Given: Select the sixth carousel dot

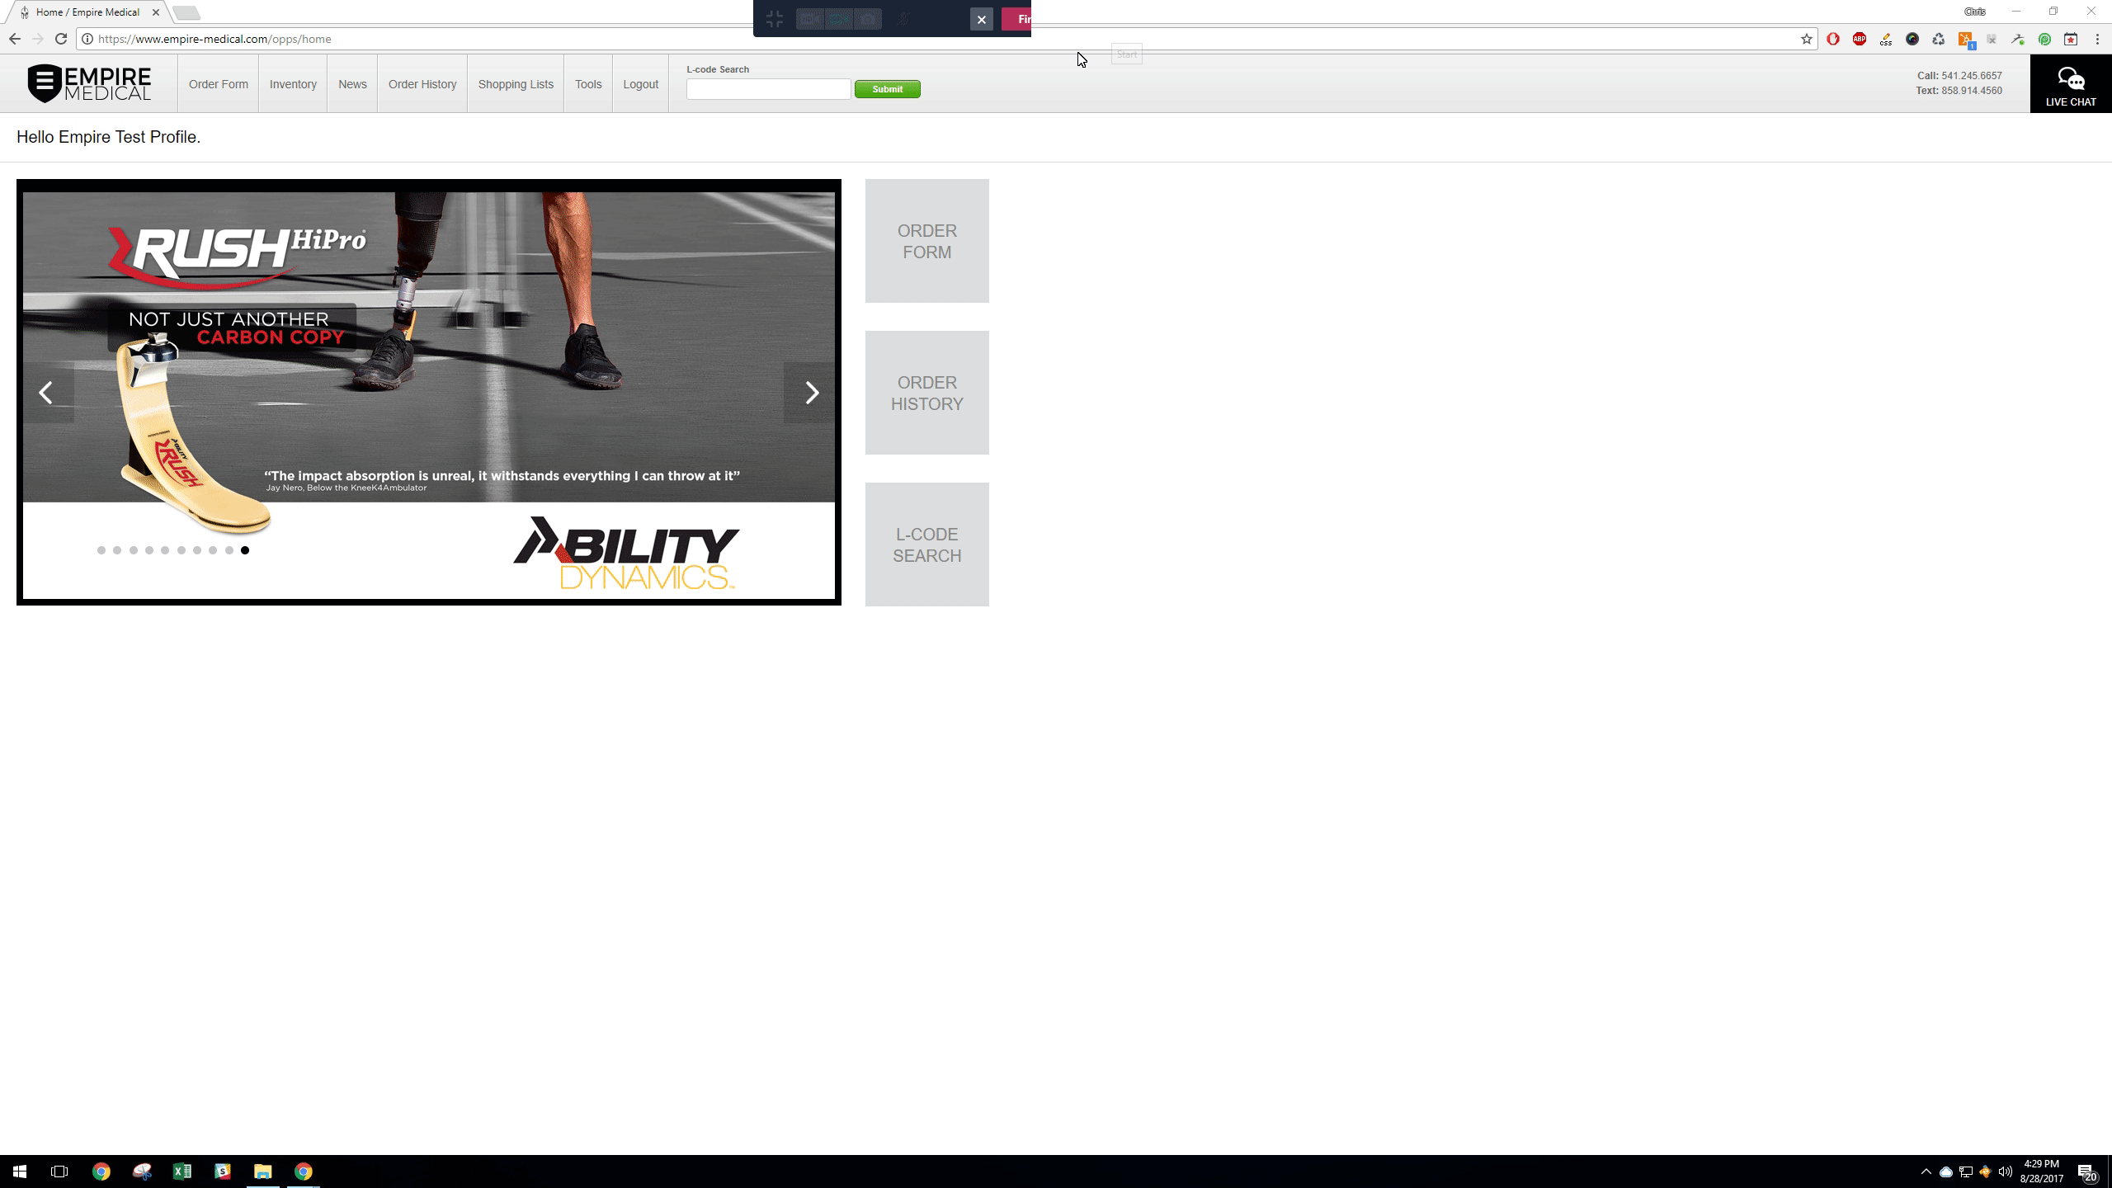Looking at the screenshot, I should point(181,550).
